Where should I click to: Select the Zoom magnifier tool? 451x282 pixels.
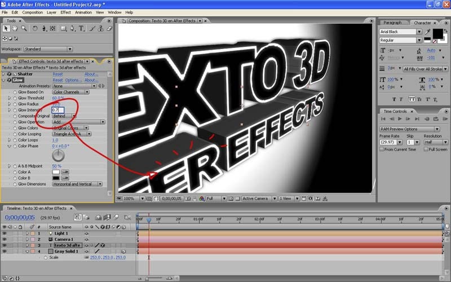(x=24, y=28)
